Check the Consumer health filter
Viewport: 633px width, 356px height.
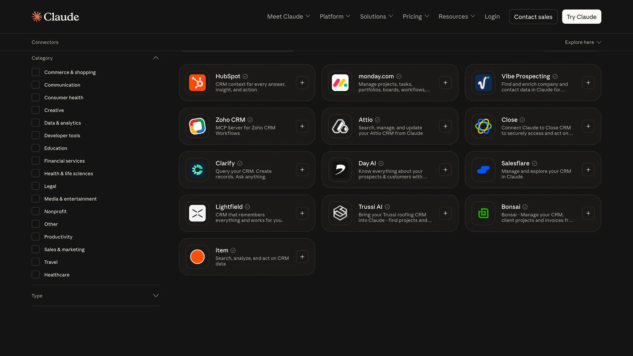[36, 97]
